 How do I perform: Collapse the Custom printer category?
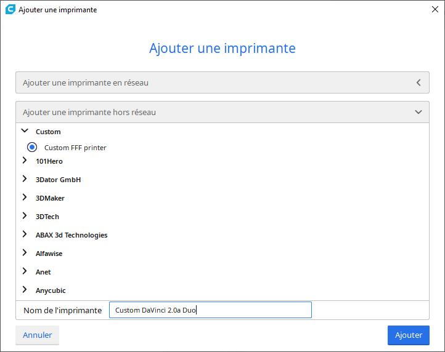click(25, 130)
